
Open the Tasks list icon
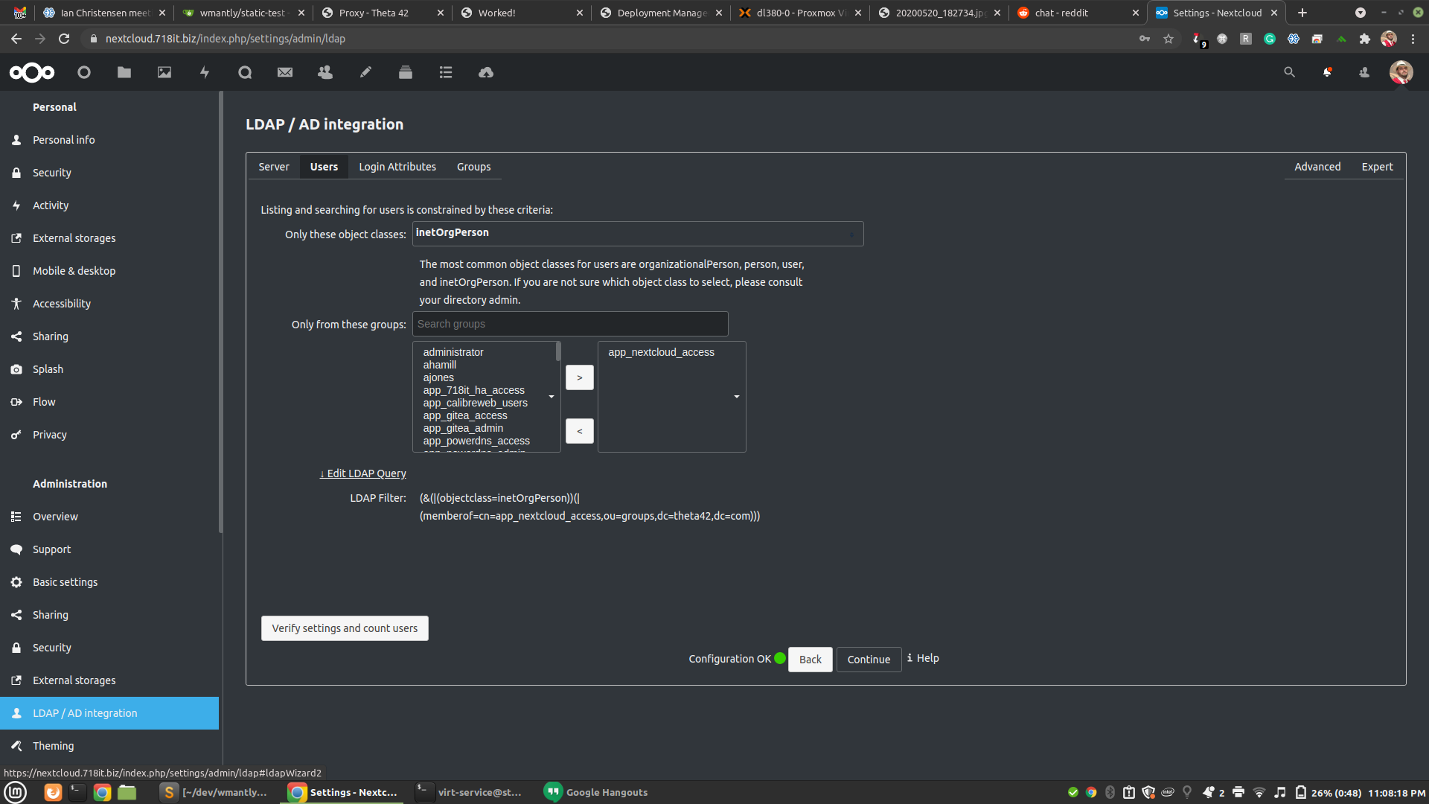446,72
